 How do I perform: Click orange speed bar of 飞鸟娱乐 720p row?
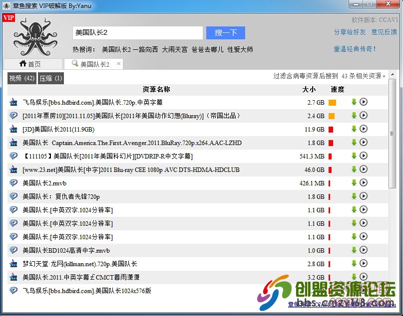pos(332,103)
